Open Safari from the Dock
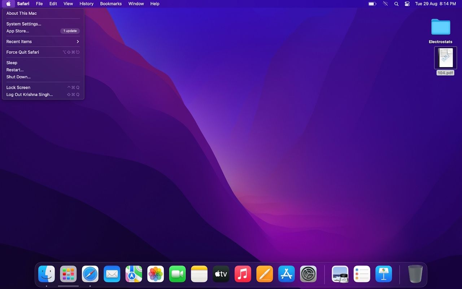 (x=90, y=274)
